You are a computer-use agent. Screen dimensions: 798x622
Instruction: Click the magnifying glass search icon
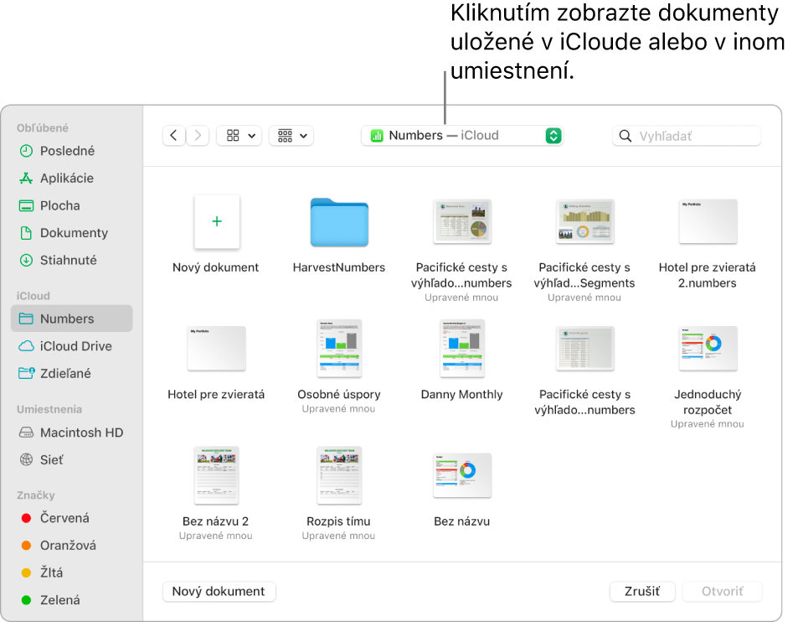(x=626, y=136)
